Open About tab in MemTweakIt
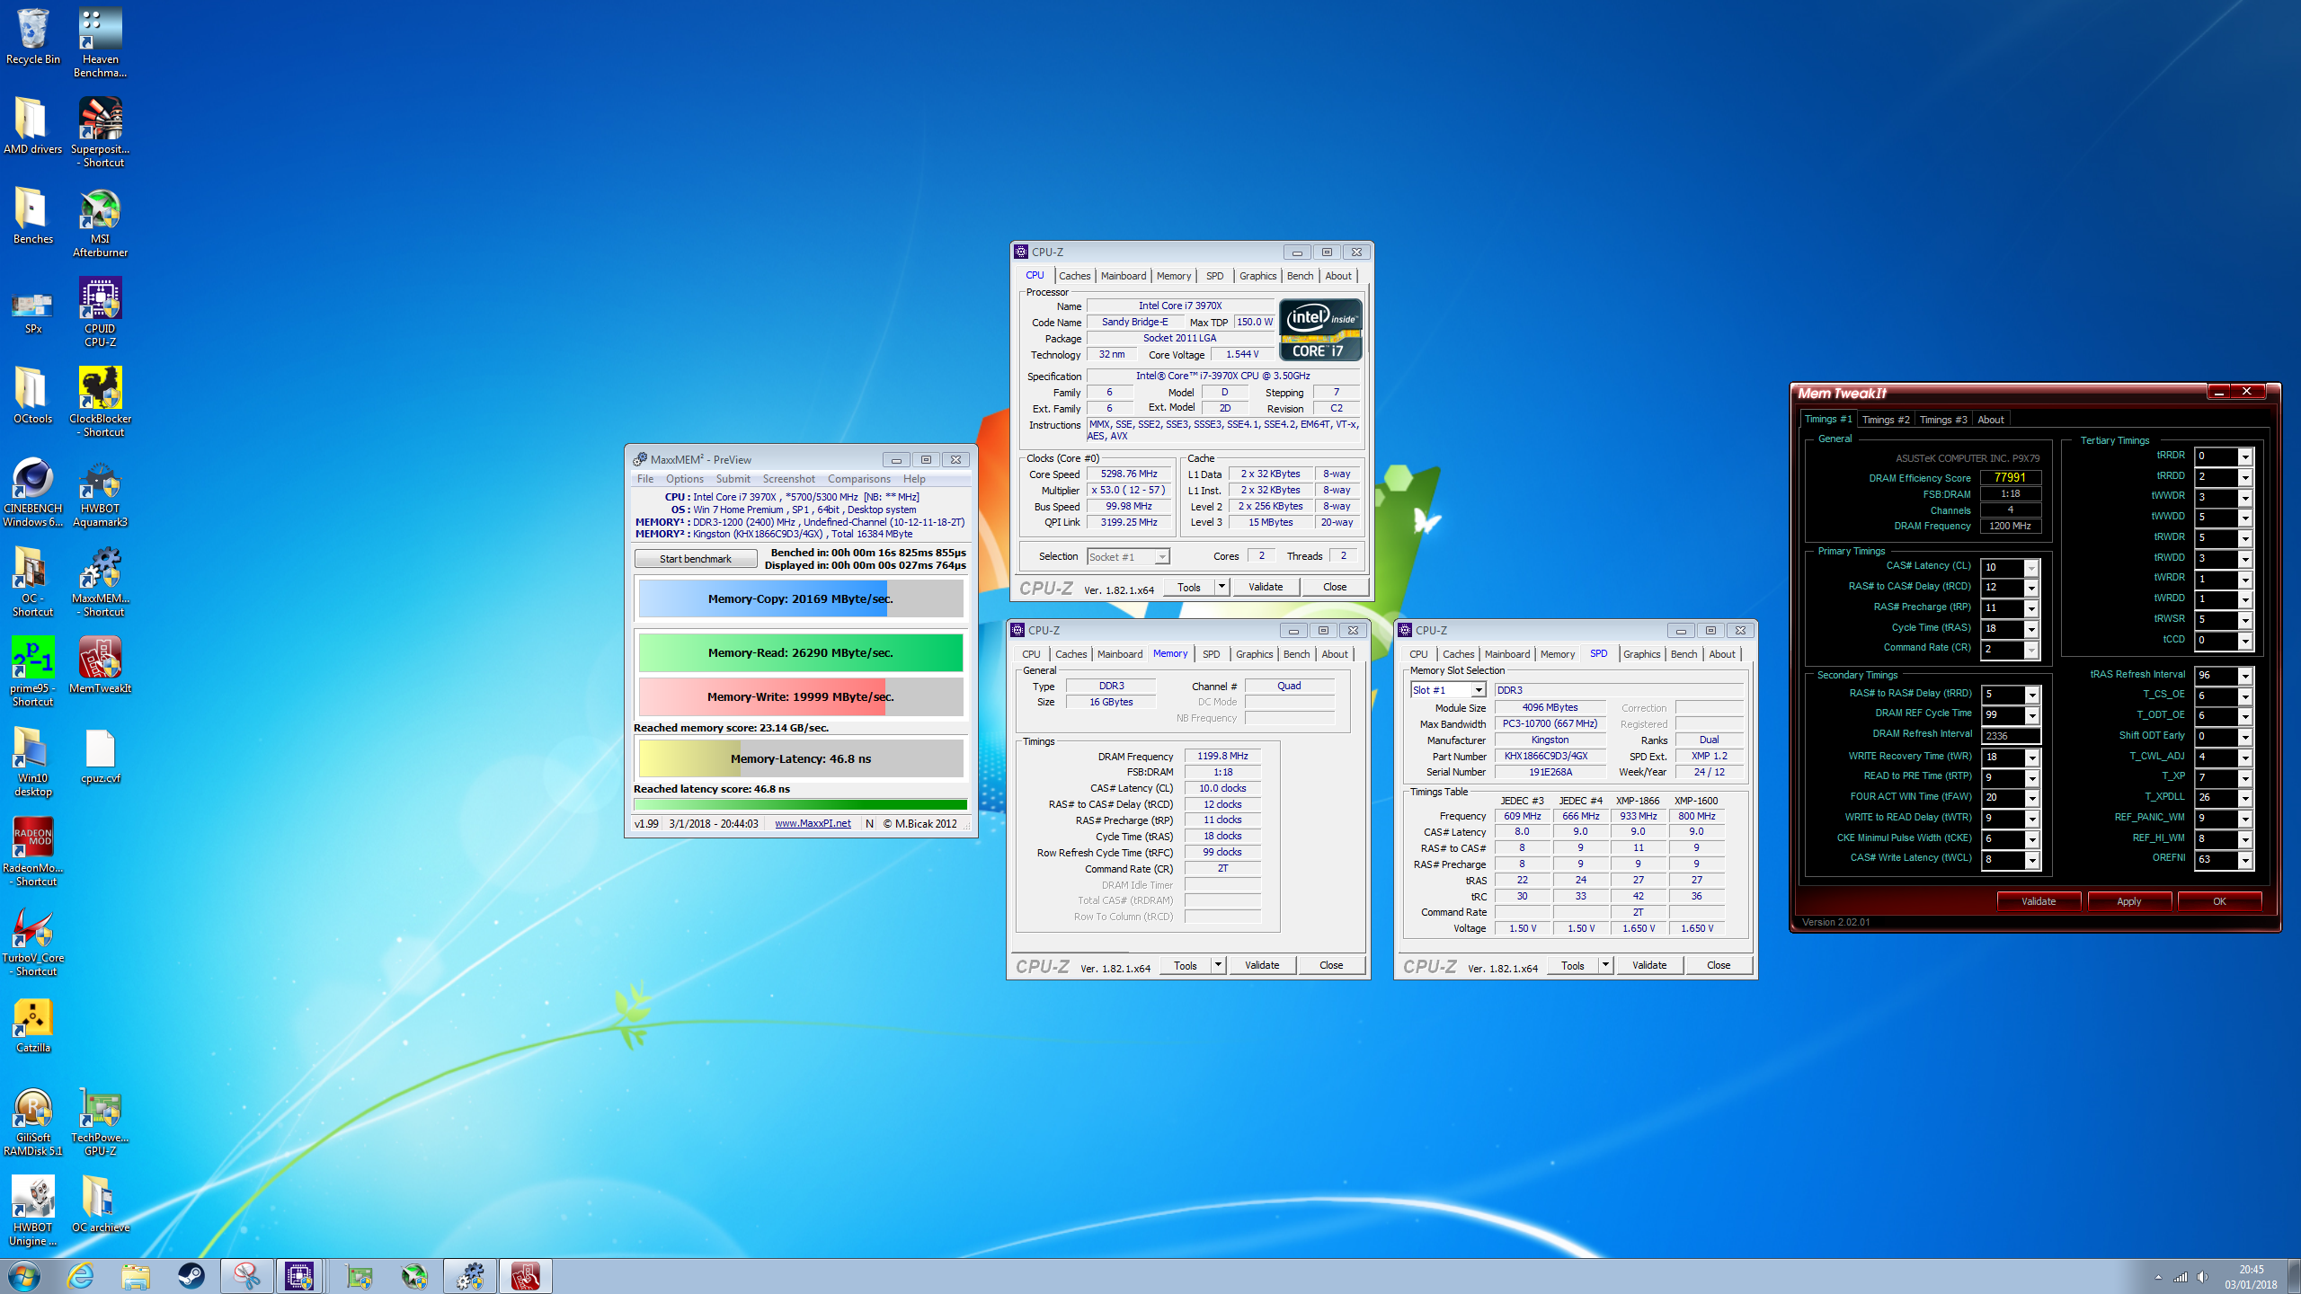 [x=1990, y=420]
